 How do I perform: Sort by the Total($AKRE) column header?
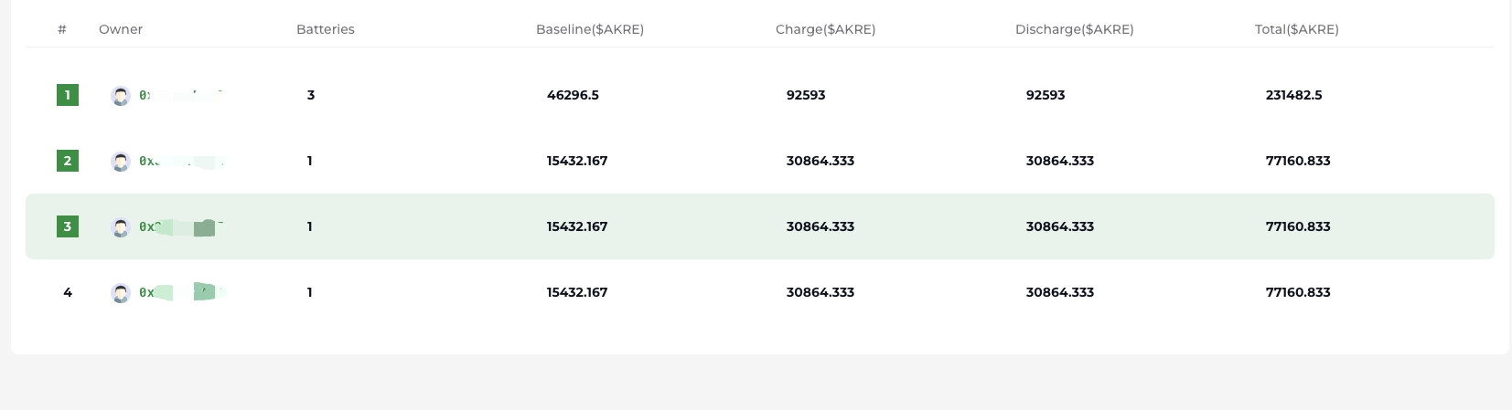[x=1297, y=29]
